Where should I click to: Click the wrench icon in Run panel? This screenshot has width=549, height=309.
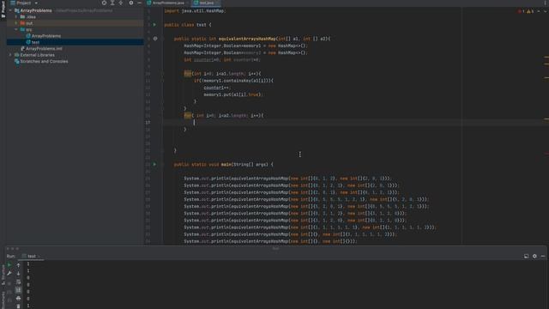pyautogui.click(x=9, y=273)
